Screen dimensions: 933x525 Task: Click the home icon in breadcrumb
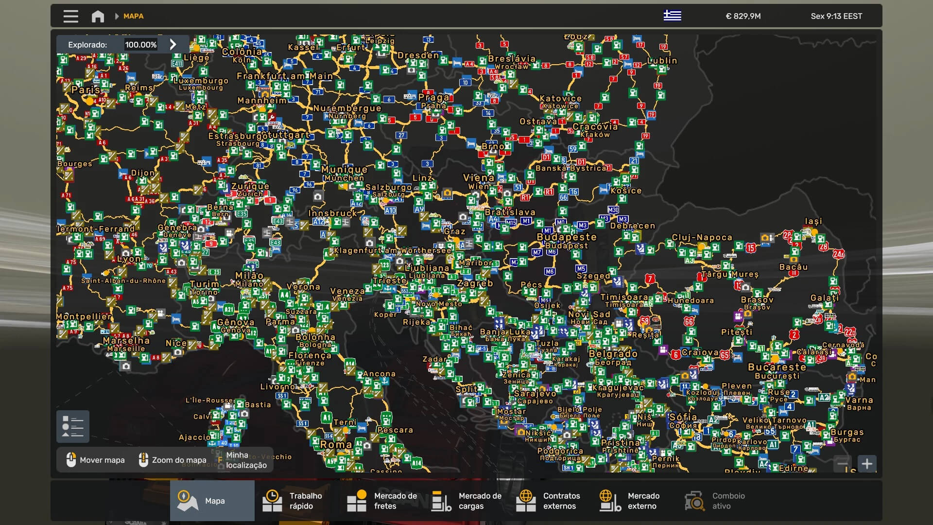point(98,17)
